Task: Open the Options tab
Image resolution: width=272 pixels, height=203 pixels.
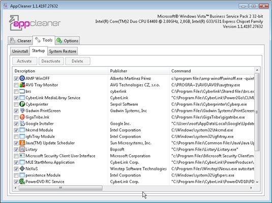Action: tap(68, 41)
